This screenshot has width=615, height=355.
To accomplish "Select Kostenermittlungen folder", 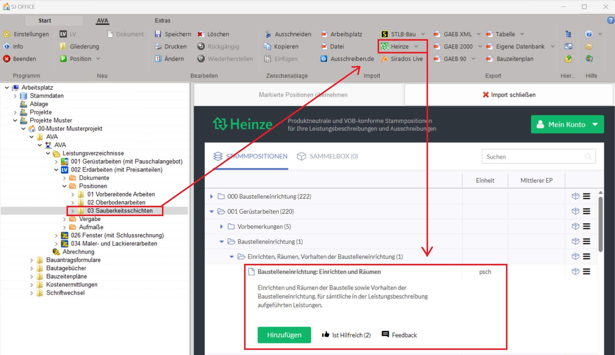I will click(x=72, y=284).
